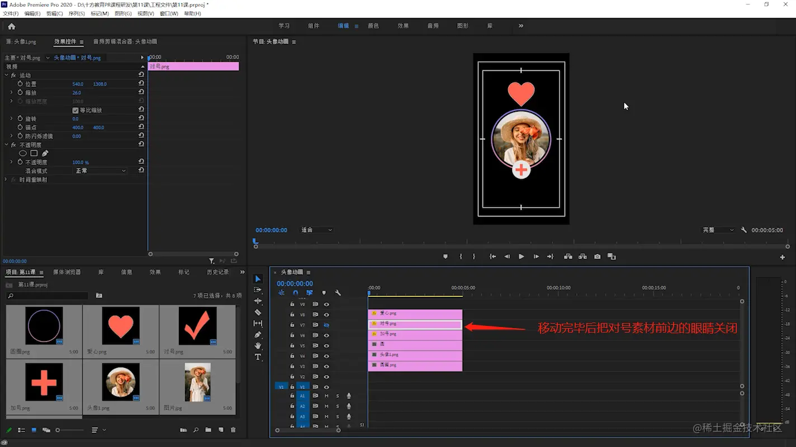
Task: Toggle V7 track eye visibility
Action: tap(326, 325)
